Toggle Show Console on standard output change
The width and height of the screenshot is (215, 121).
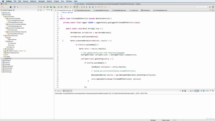click(196, 91)
